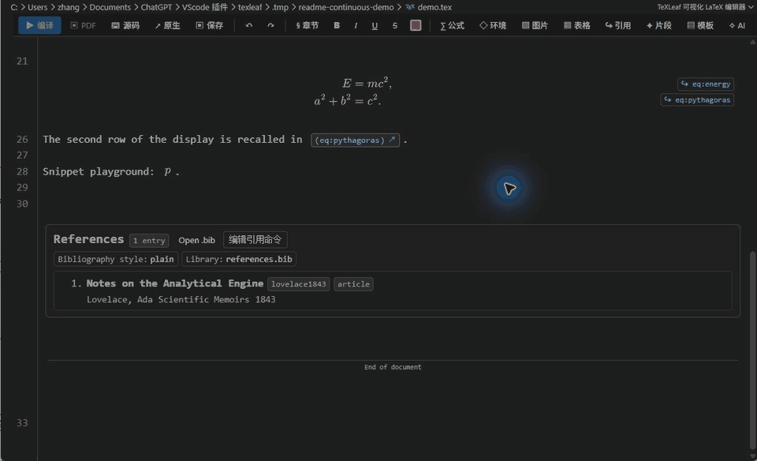Click the eq:energy label tag
The height and width of the screenshot is (461, 757).
point(706,84)
